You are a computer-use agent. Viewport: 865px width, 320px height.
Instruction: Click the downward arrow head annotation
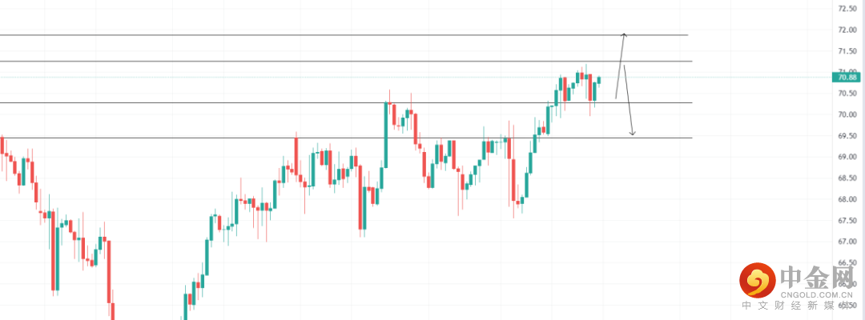[x=633, y=133]
